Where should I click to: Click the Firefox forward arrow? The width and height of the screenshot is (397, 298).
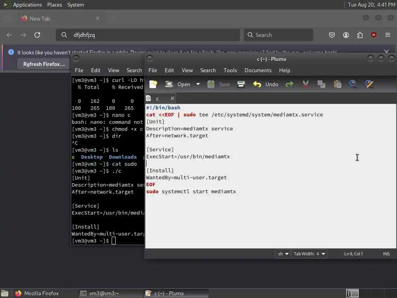tap(23, 35)
